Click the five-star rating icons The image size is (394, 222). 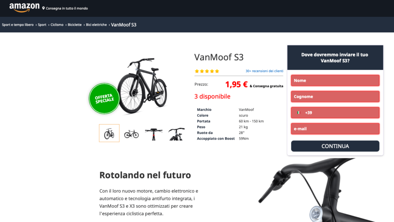point(207,71)
